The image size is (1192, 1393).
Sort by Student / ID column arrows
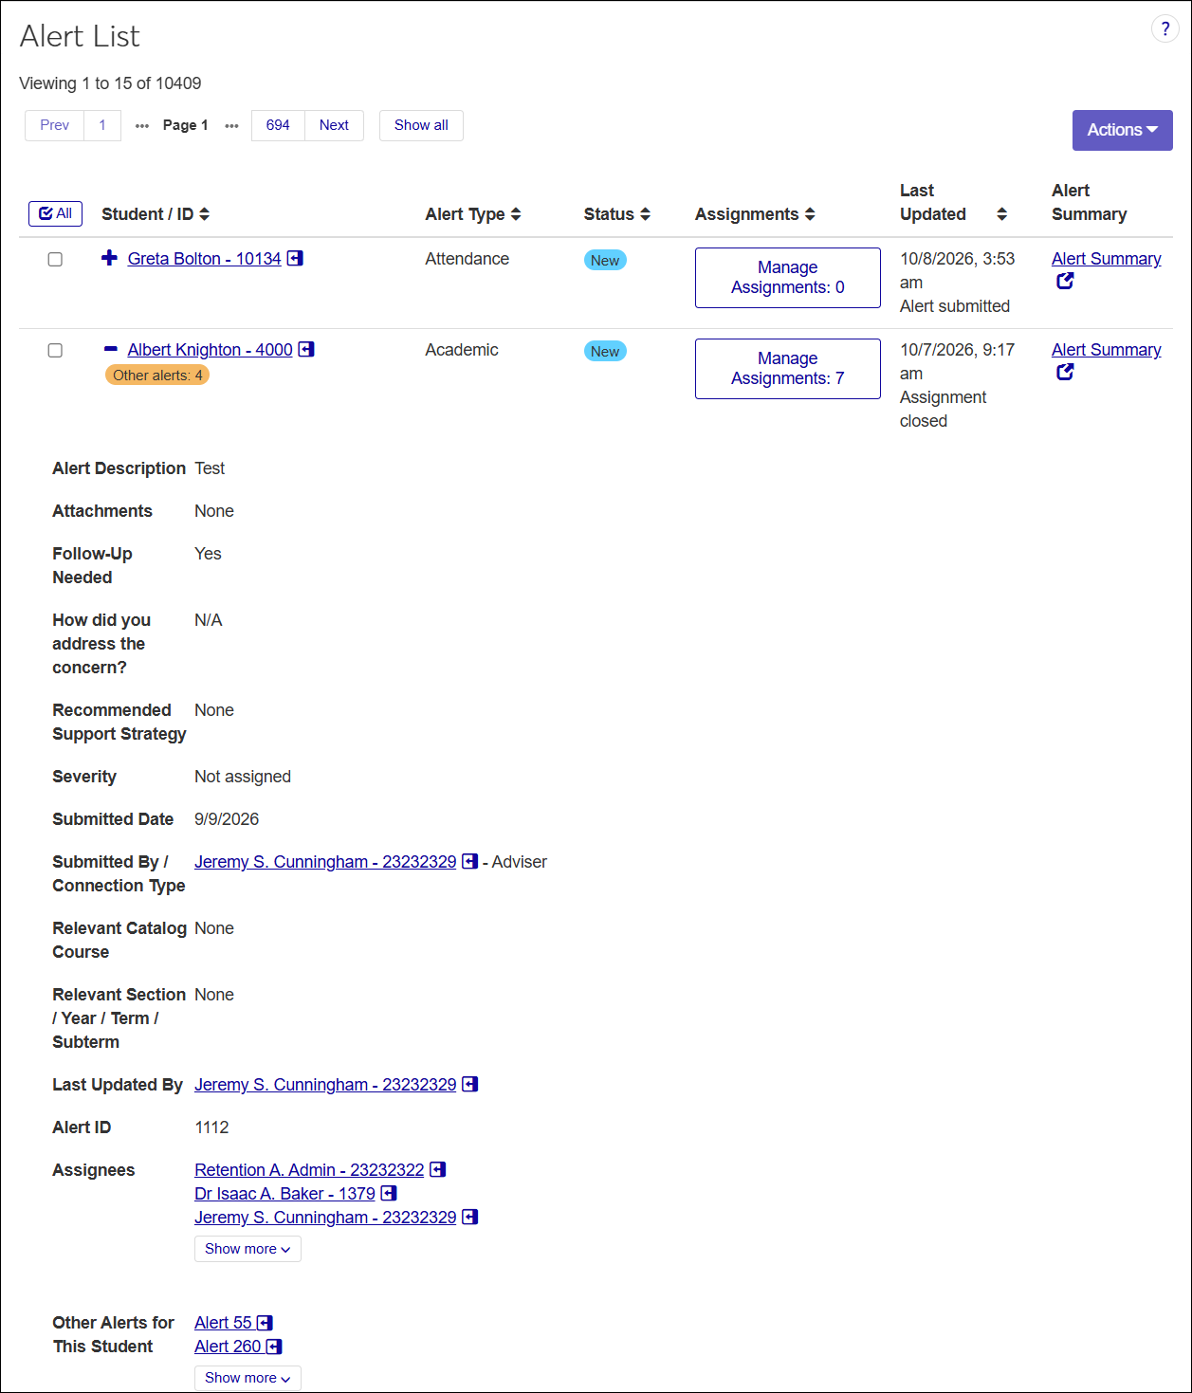tap(204, 214)
